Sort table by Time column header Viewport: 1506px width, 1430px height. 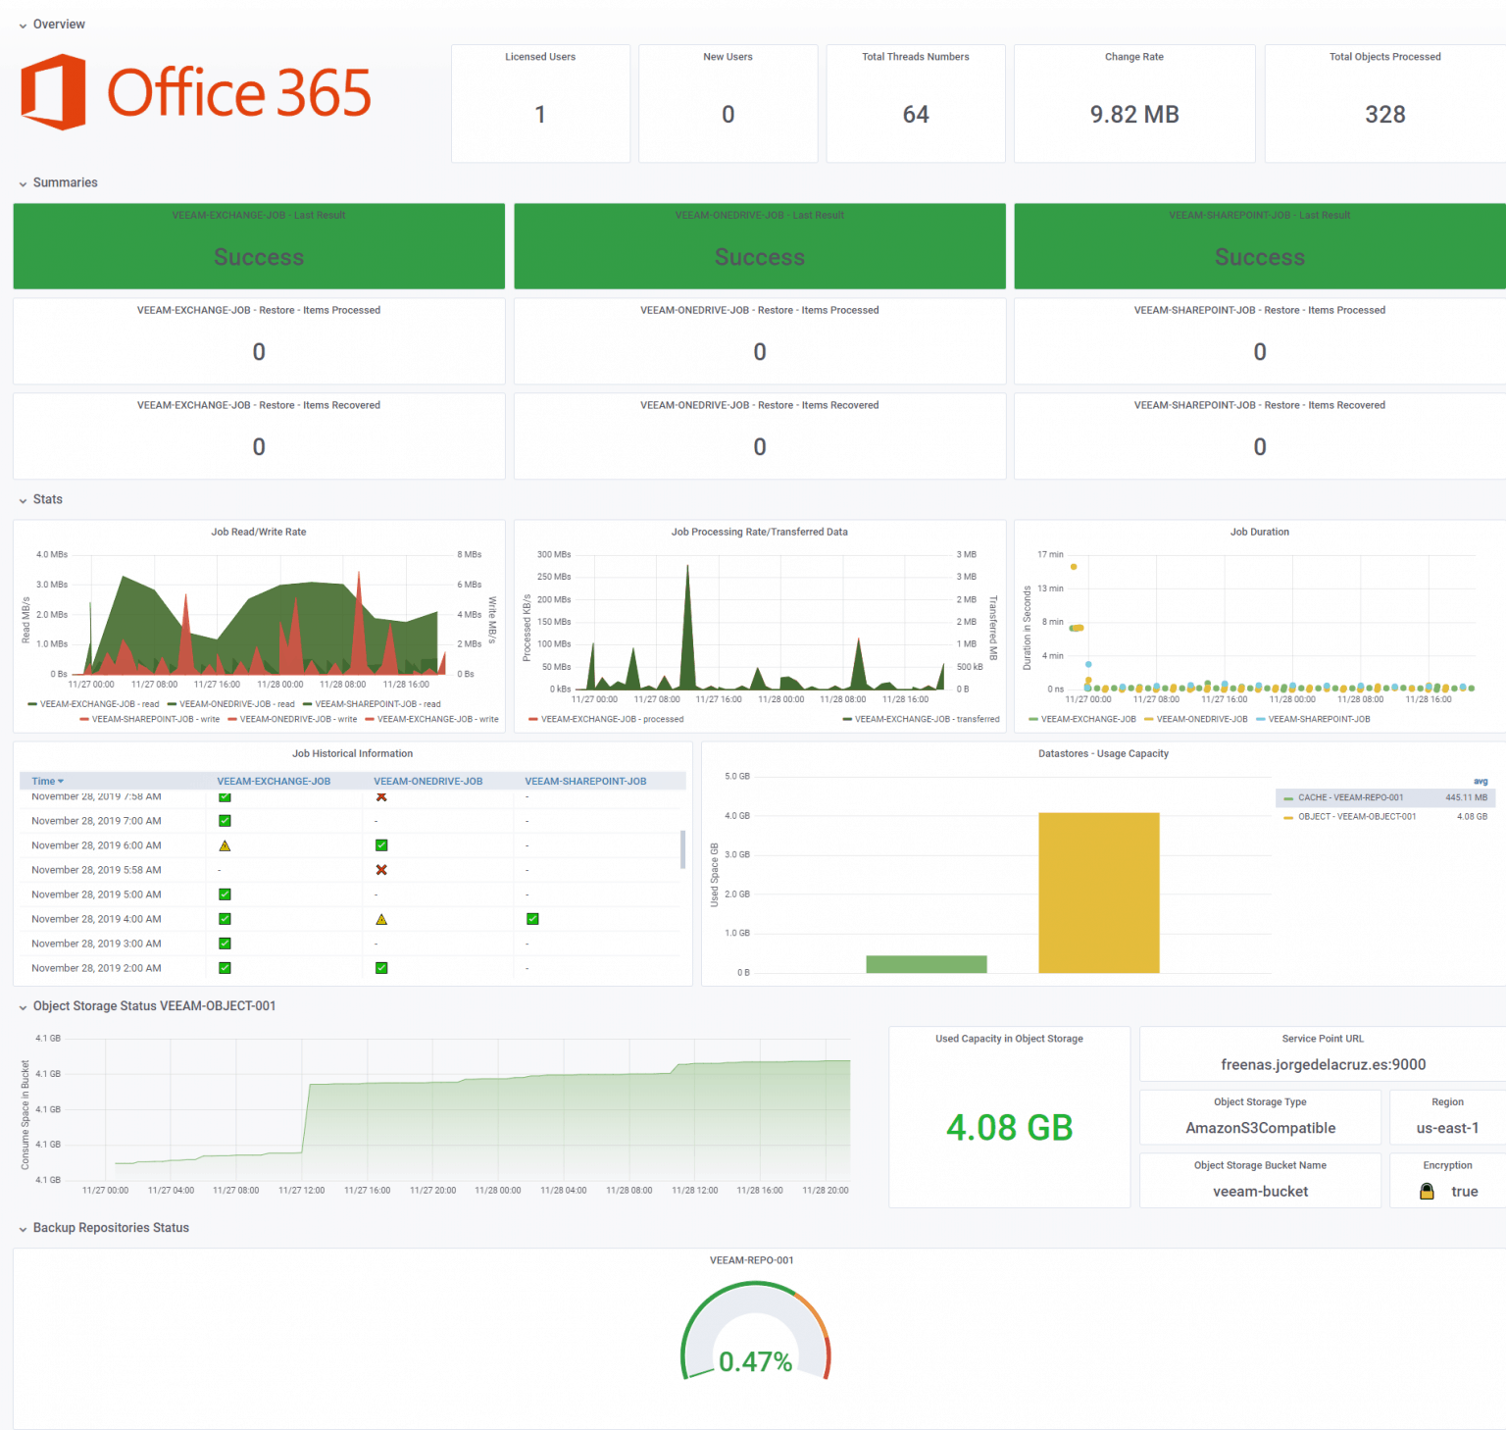(44, 782)
